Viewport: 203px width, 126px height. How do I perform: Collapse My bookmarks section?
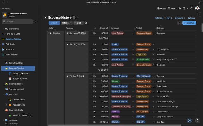(x=3, y=29)
